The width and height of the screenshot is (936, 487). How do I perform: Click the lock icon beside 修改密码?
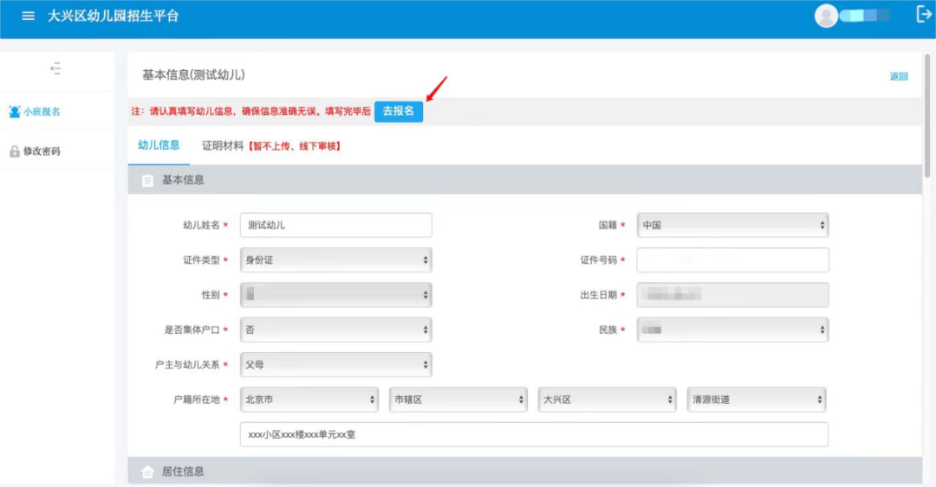pos(15,151)
